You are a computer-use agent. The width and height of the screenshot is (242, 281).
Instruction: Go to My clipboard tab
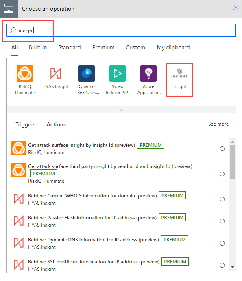(173, 47)
